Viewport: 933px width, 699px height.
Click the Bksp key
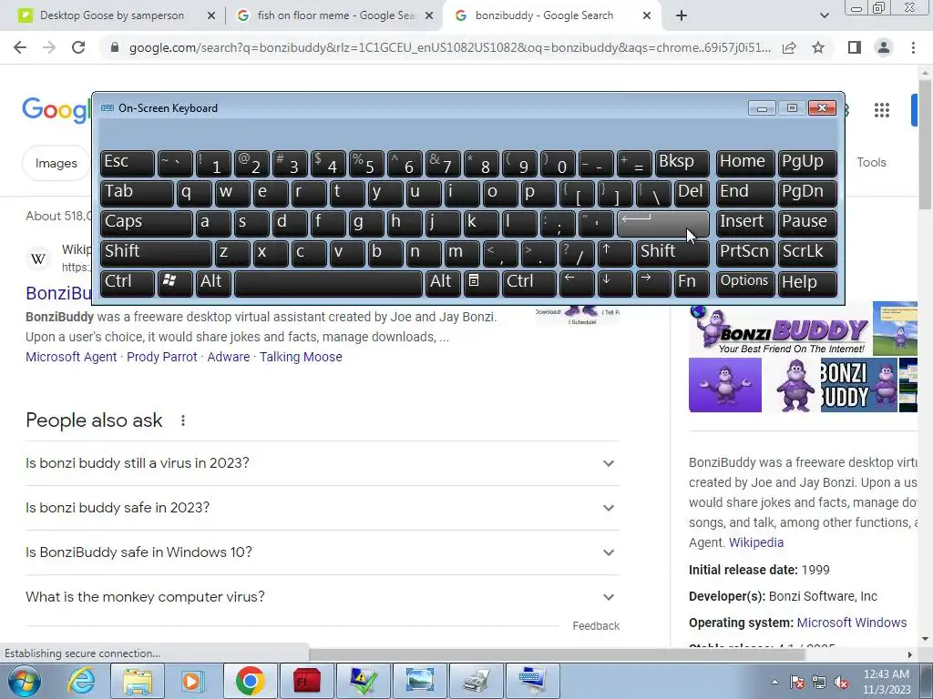click(682, 164)
